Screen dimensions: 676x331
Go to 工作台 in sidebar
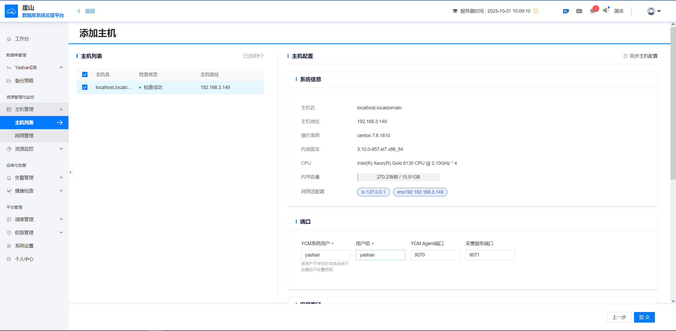[22, 39]
